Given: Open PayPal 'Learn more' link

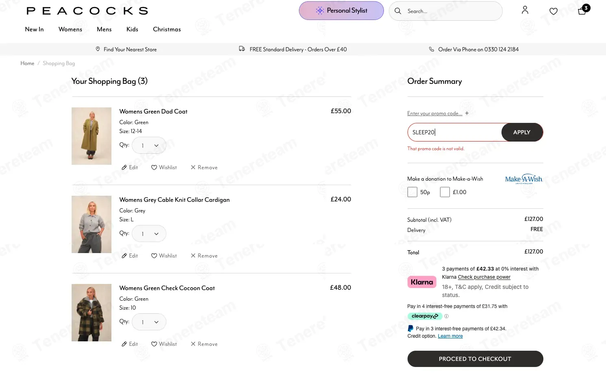Looking at the screenshot, I should pos(450,336).
